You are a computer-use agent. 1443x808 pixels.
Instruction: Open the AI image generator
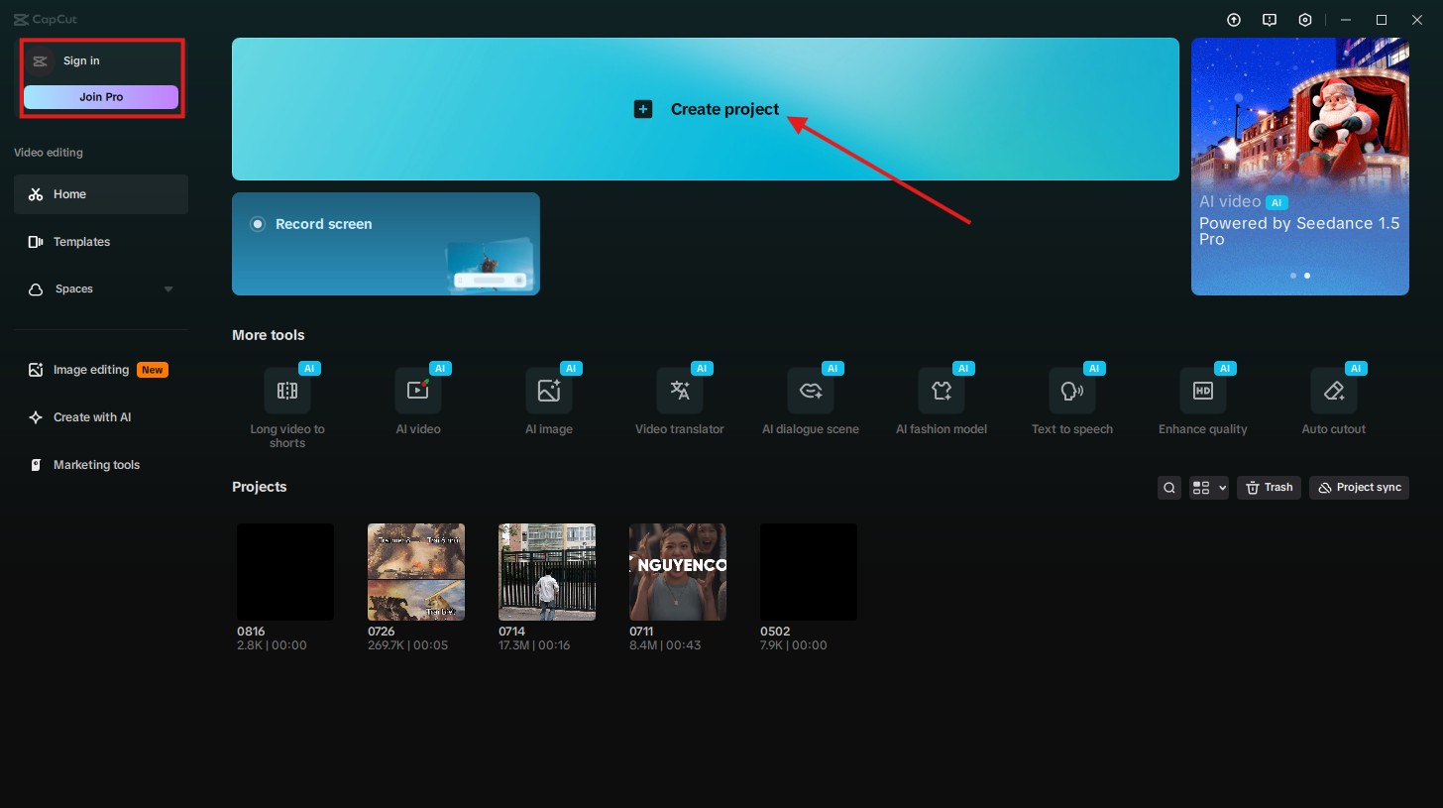[x=548, y=391]
